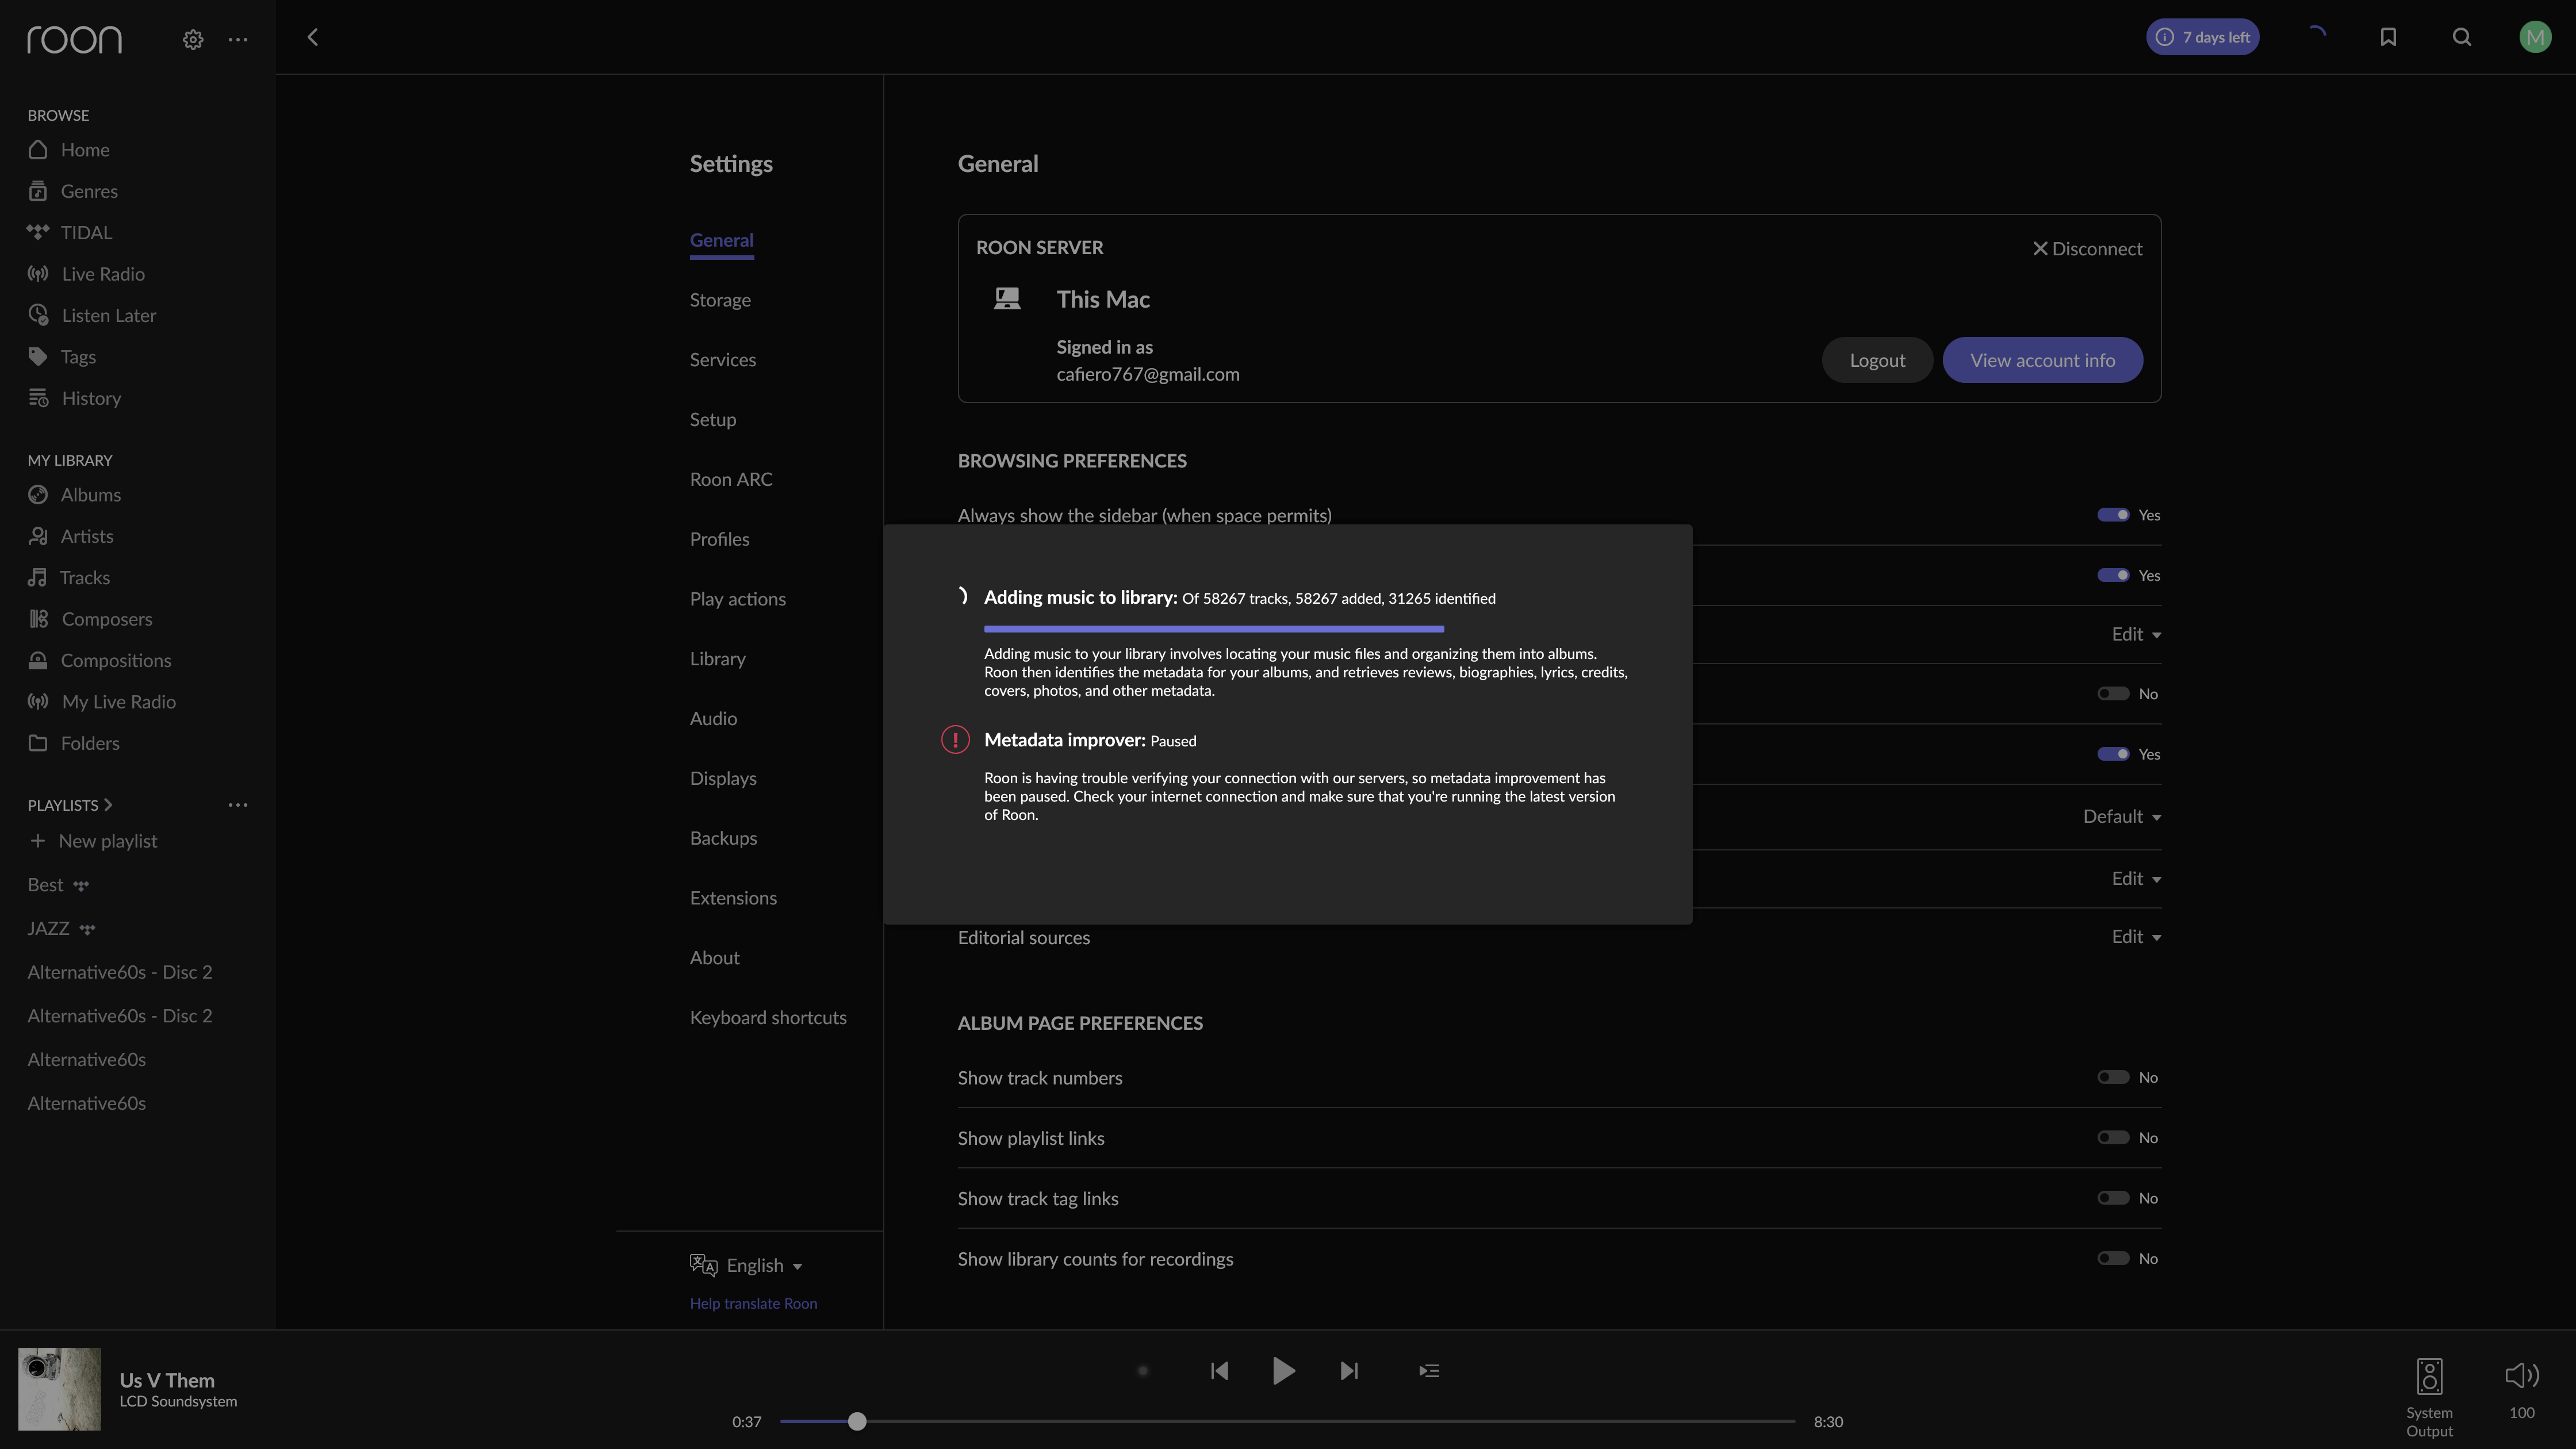This screenshot has height=1449, width=2576.
Task: Click the Adding music progress bar
Action: point(1214,629)
